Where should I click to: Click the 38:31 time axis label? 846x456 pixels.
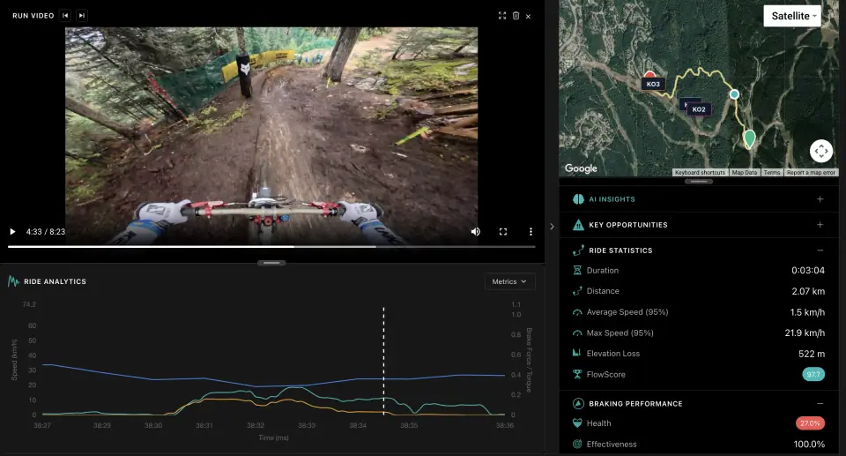(x=204, y=425)
